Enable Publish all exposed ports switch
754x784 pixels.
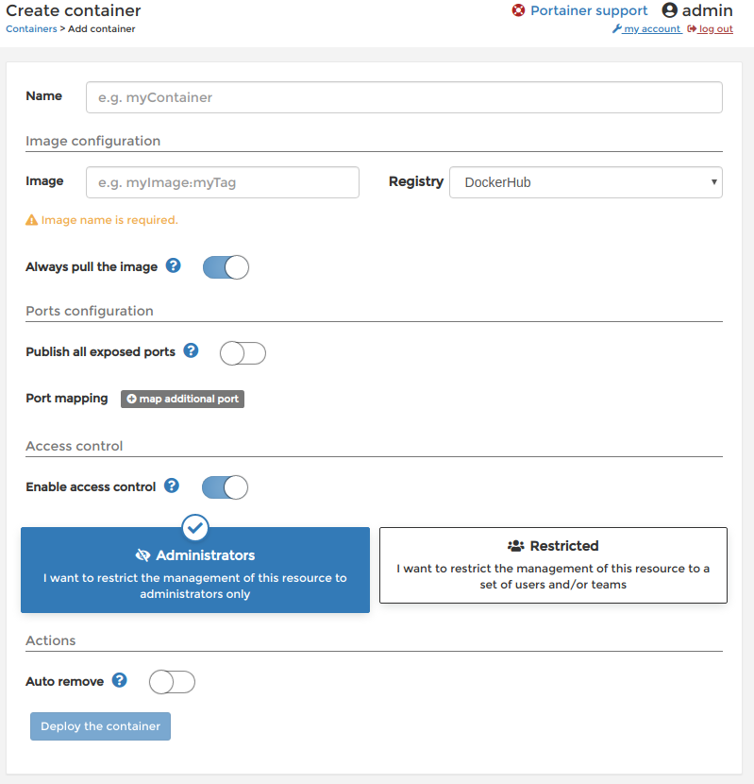pyautogui.click(x=243, y=353)
